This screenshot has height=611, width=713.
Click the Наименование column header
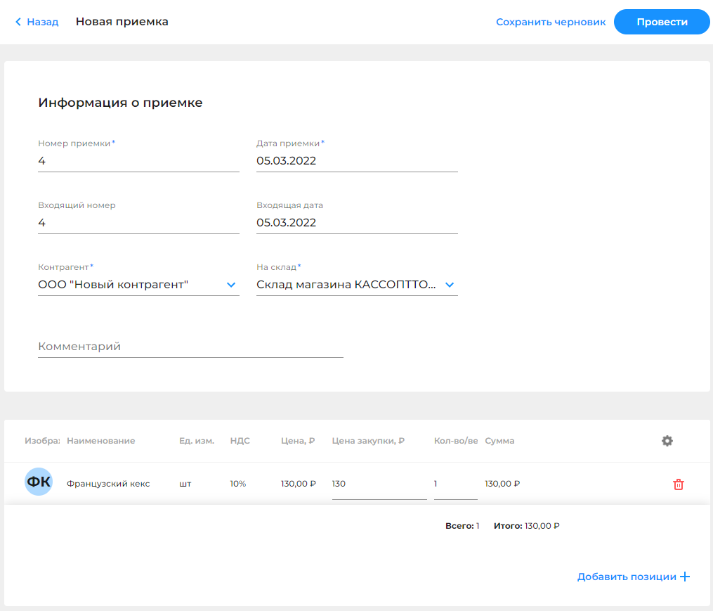point(100,441)
